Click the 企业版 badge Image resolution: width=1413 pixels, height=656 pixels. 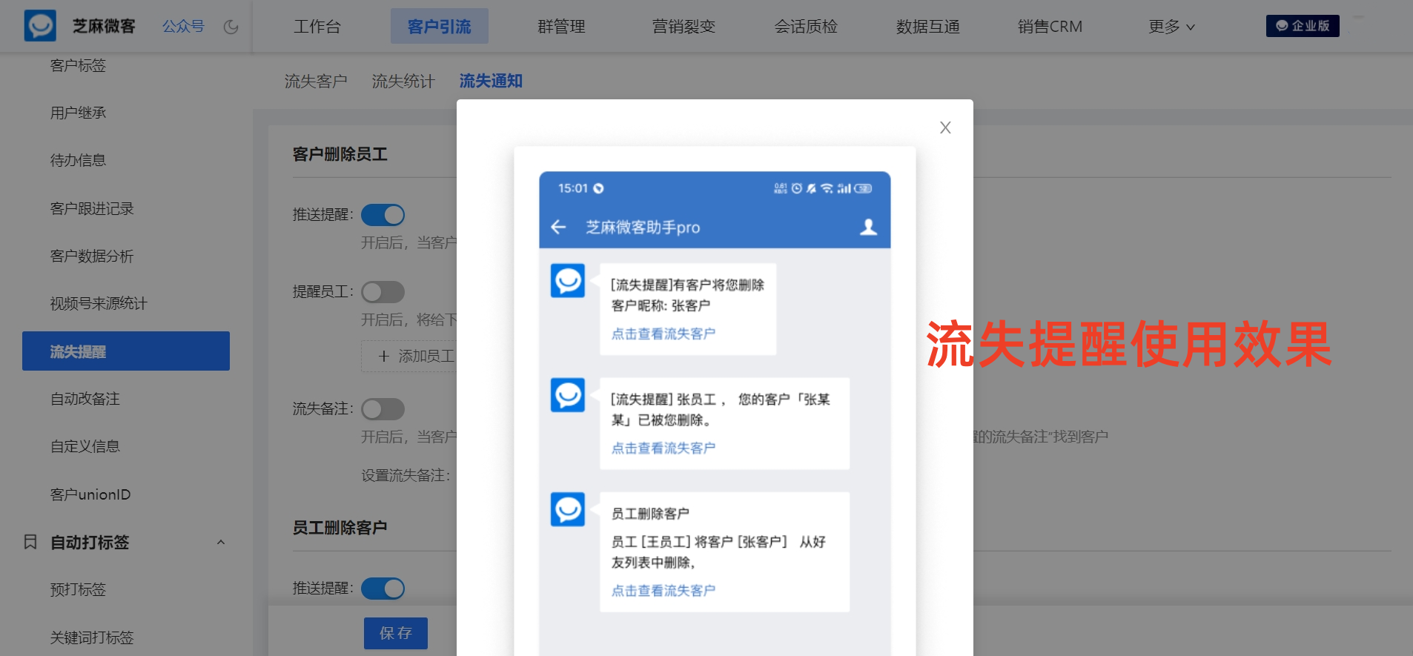(1303, 26)
